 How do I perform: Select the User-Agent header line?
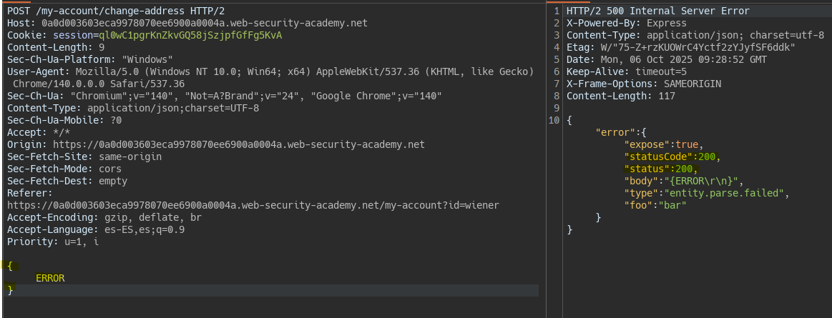[270, 71]
